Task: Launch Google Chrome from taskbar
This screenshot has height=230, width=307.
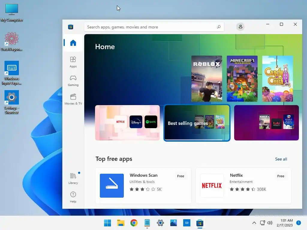Action: coord(134,223)
